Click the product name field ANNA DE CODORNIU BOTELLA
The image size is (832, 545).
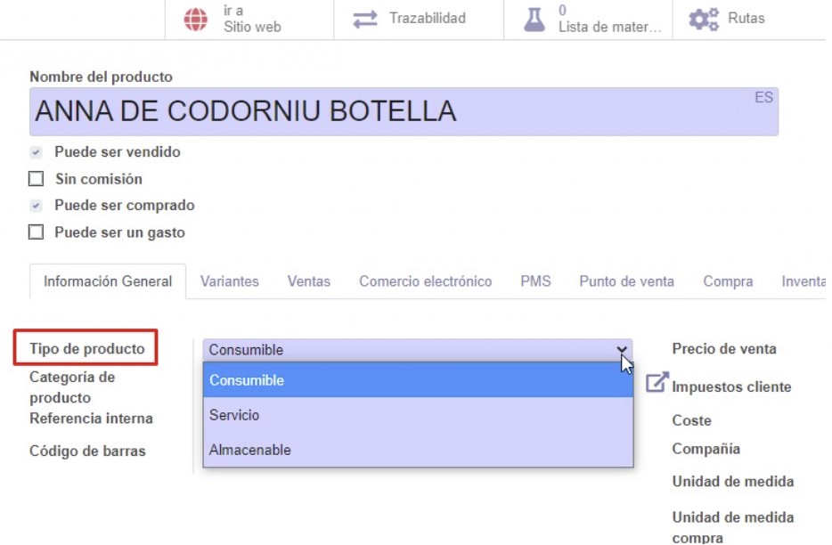point(404,111)
